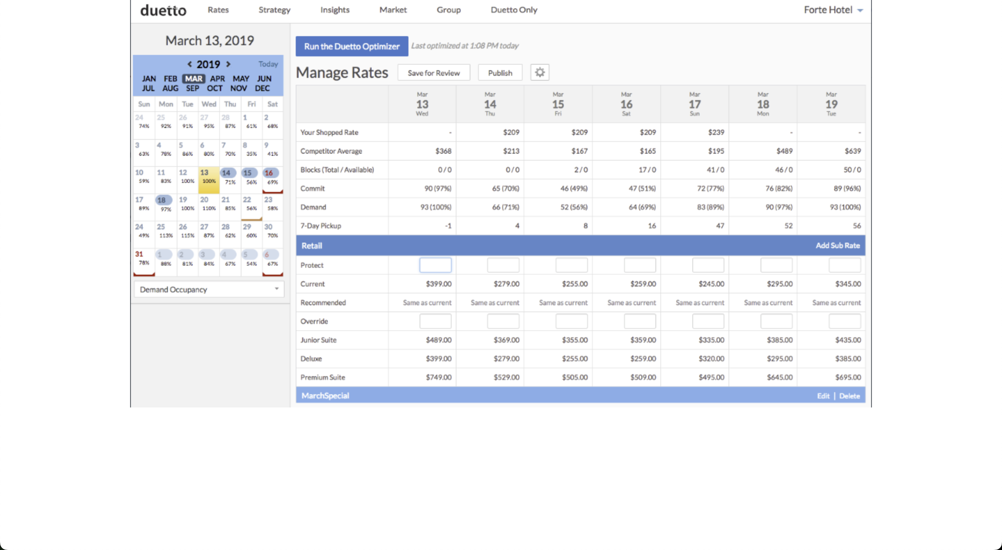The height and width of the screenshot is (550, 1002).
Task: Click Protect input for Mar 19
Action: click(x=845, y=265)
